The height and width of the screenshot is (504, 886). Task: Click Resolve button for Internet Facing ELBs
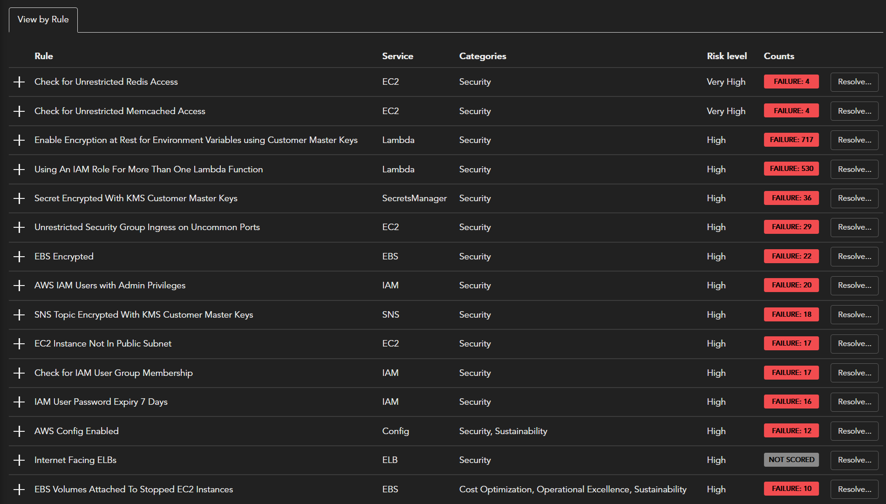[x=854, y=460]
